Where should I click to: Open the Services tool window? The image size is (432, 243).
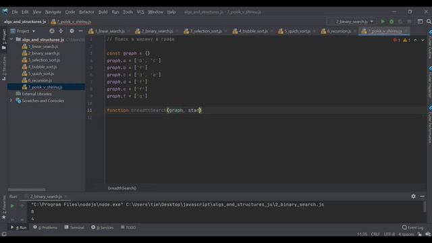102,227
